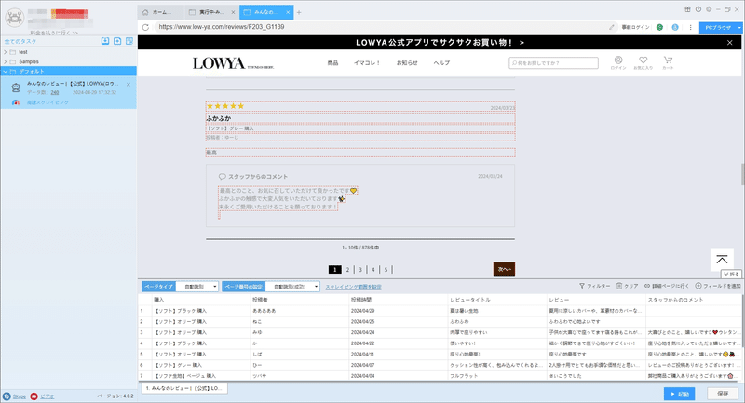
Task: Close the 実行中 tab
Action: click(x=233, y=12)
